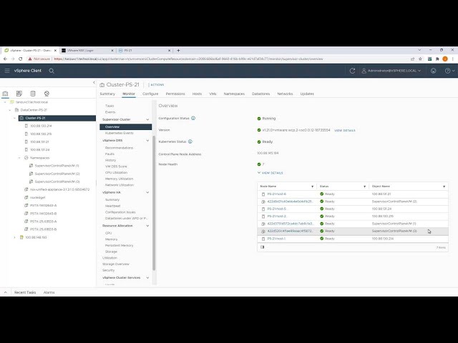Open Administrator@VSPHERE.LOCAL user dropdown

click(391, 71)
